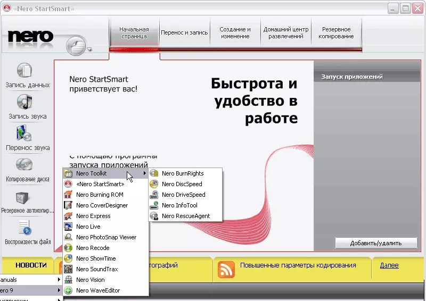Image resolution: width=426 pixels, height=301 pixels.
Task: Switch to the Начальная страница tab
Action: coord(134,33)
